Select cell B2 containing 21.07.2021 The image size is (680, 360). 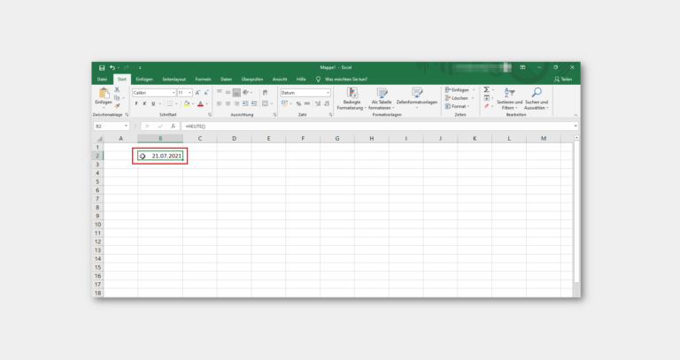pos(161,156)
